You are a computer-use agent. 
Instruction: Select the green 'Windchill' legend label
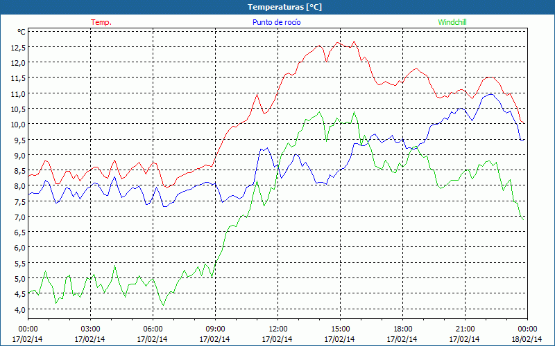(x=452, y=22)
